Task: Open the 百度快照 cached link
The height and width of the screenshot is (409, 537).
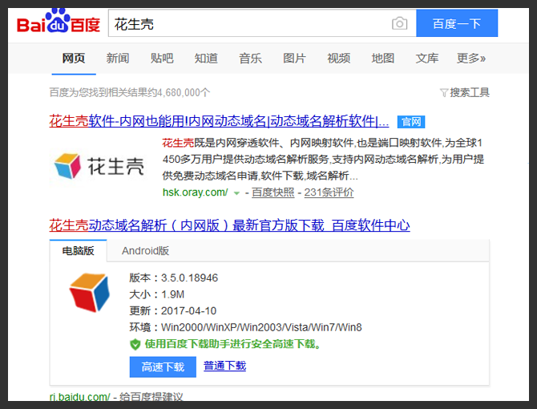Action: (273, 192)
